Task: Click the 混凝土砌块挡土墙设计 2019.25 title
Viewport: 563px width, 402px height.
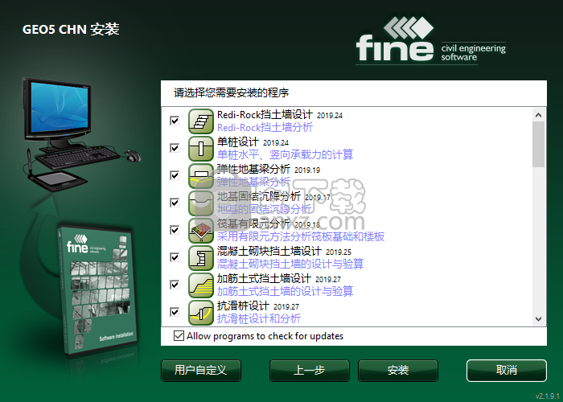Action: [x=285, y=251]
